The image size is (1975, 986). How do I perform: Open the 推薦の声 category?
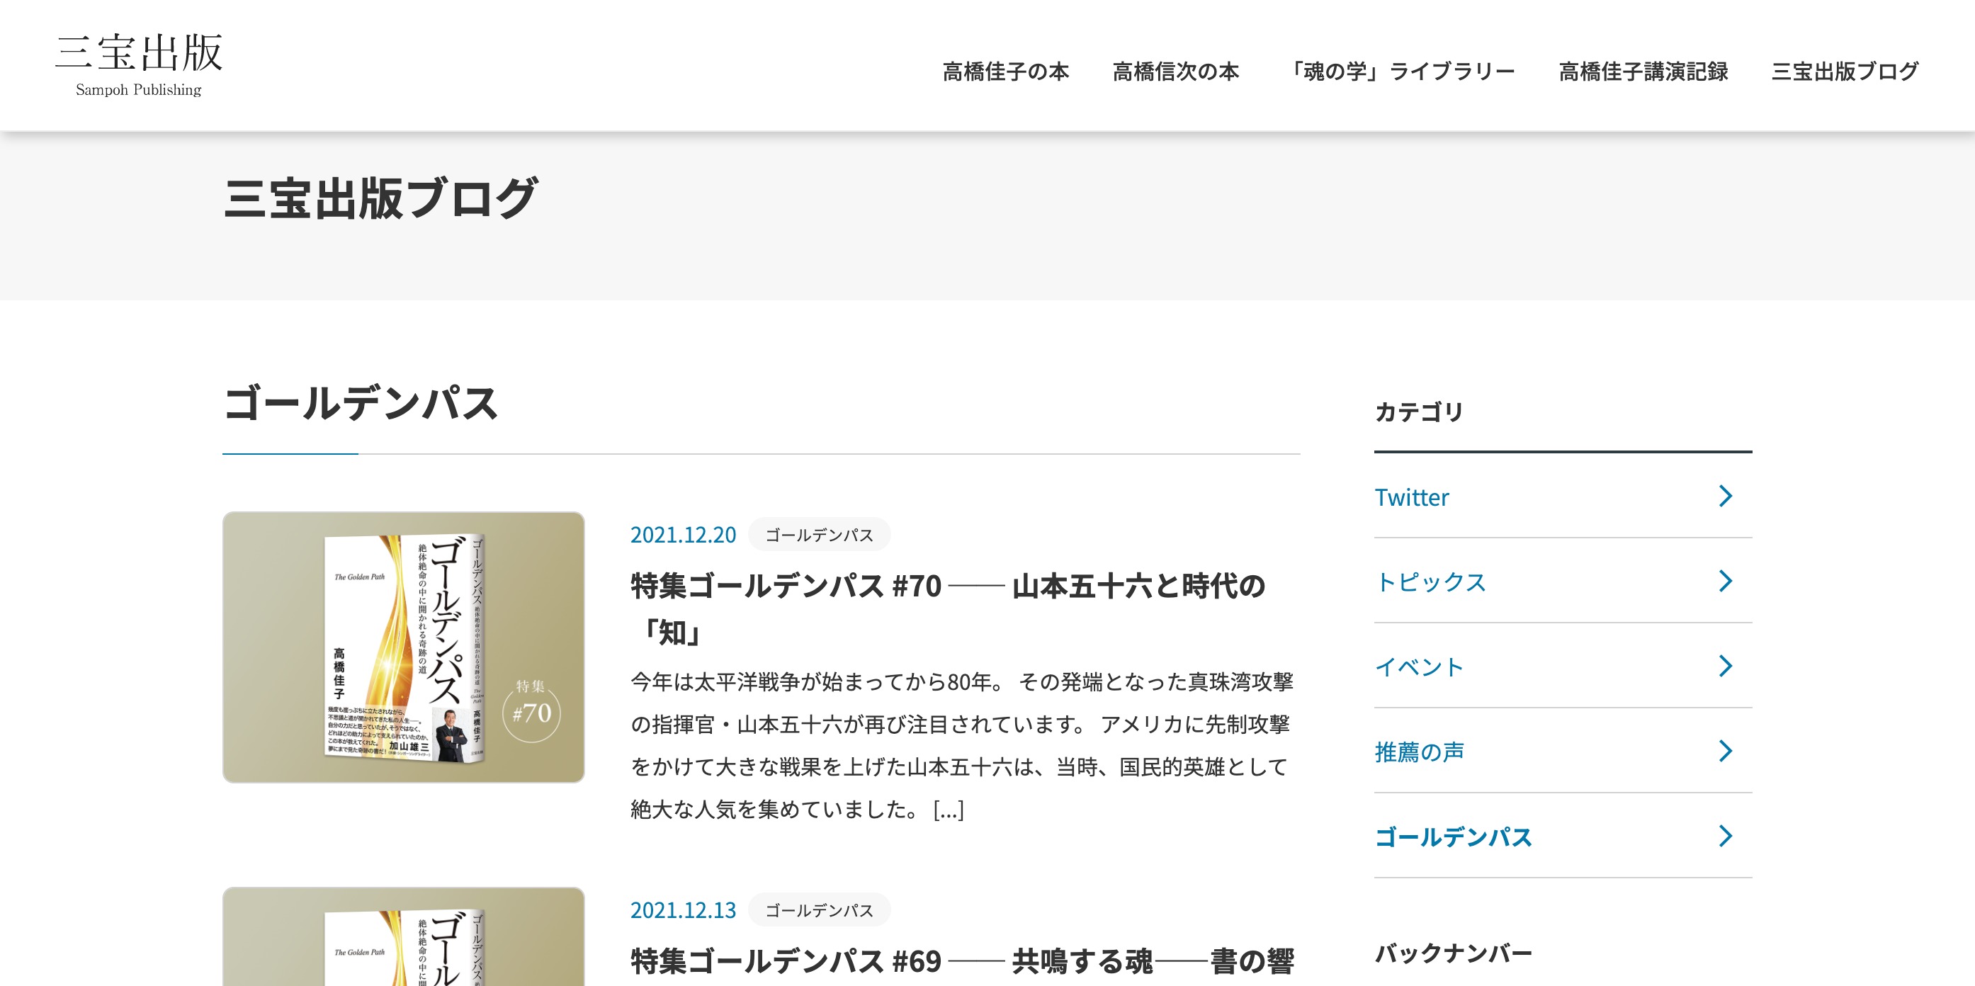(1419, 752)
